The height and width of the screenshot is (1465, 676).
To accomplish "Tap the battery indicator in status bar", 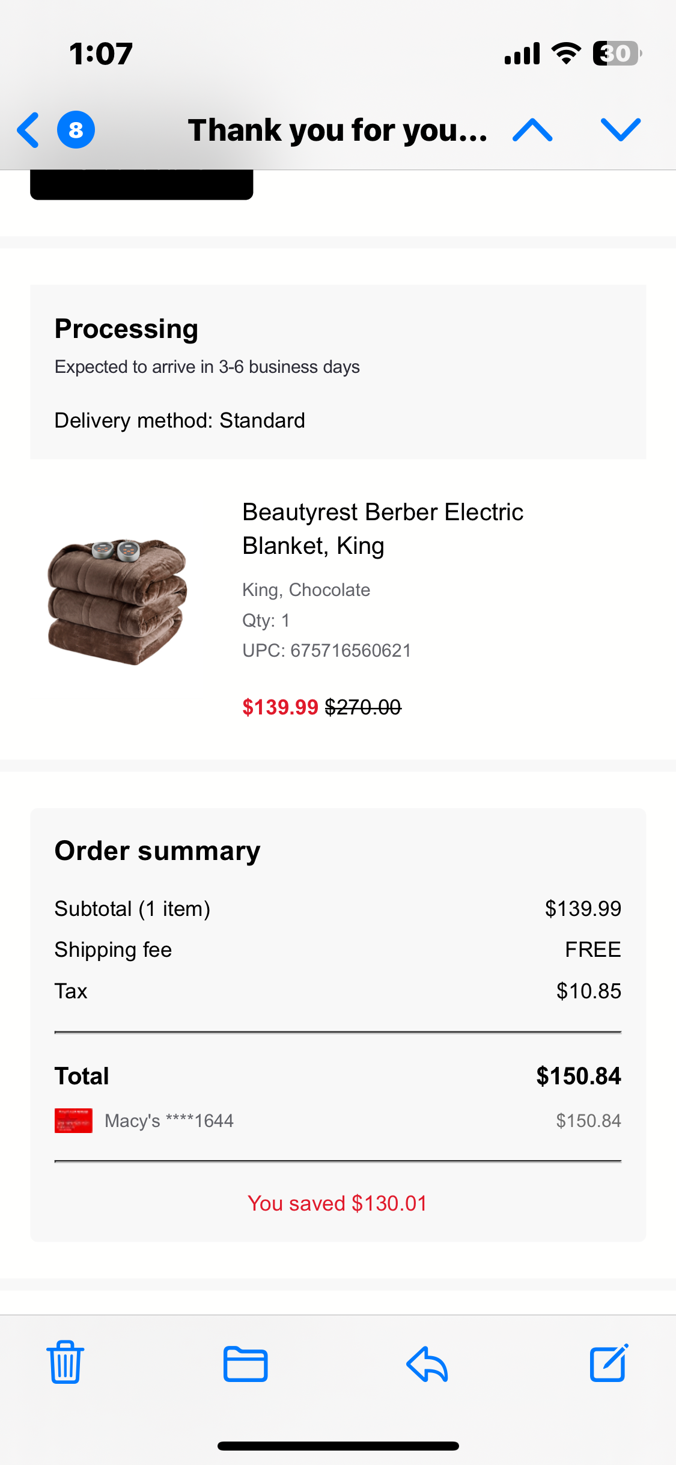I will click(617, 54).
